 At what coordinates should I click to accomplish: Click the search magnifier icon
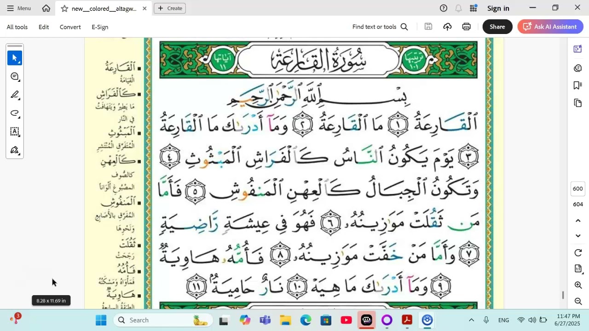pos(404,27)
